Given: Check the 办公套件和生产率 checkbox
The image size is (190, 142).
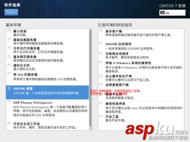Looking at the screenshot, I should (101, 76).
